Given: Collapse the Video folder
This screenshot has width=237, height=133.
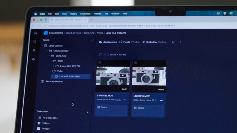Looking at the screenshot, I should (x=51, y=71).
